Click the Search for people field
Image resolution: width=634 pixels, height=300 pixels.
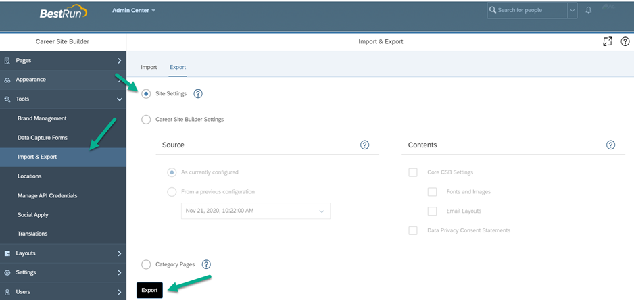(527, 11)
